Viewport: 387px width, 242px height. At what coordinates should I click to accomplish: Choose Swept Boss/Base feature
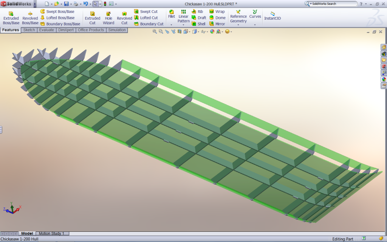pyautogui.click(x=57, y=11)
